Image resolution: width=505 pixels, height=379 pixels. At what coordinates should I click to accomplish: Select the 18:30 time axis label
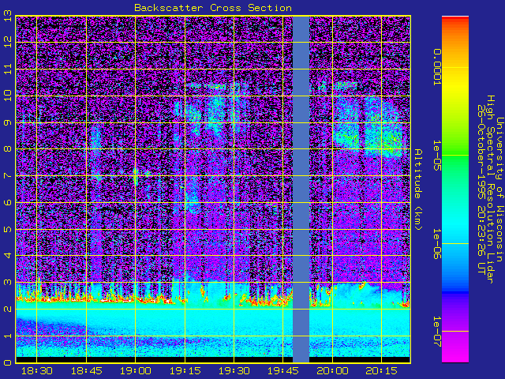click(37, 371)
